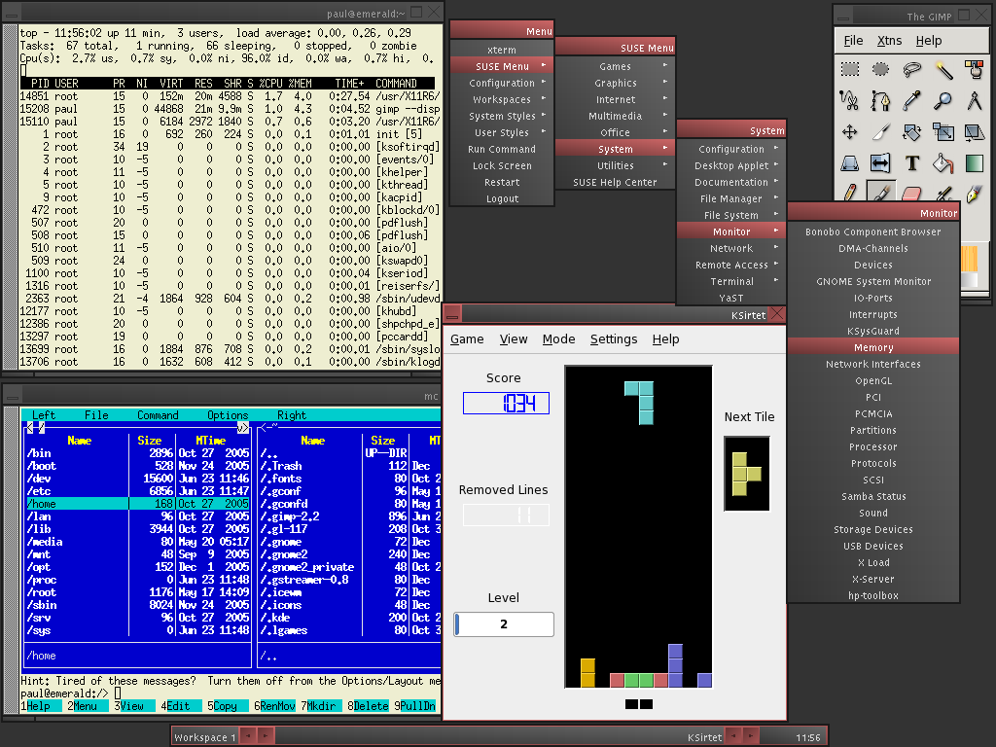The width and height of the screenshot is (996, 747).
Task: Click the top terminal's left scrollbar
Action: (10, 196)
